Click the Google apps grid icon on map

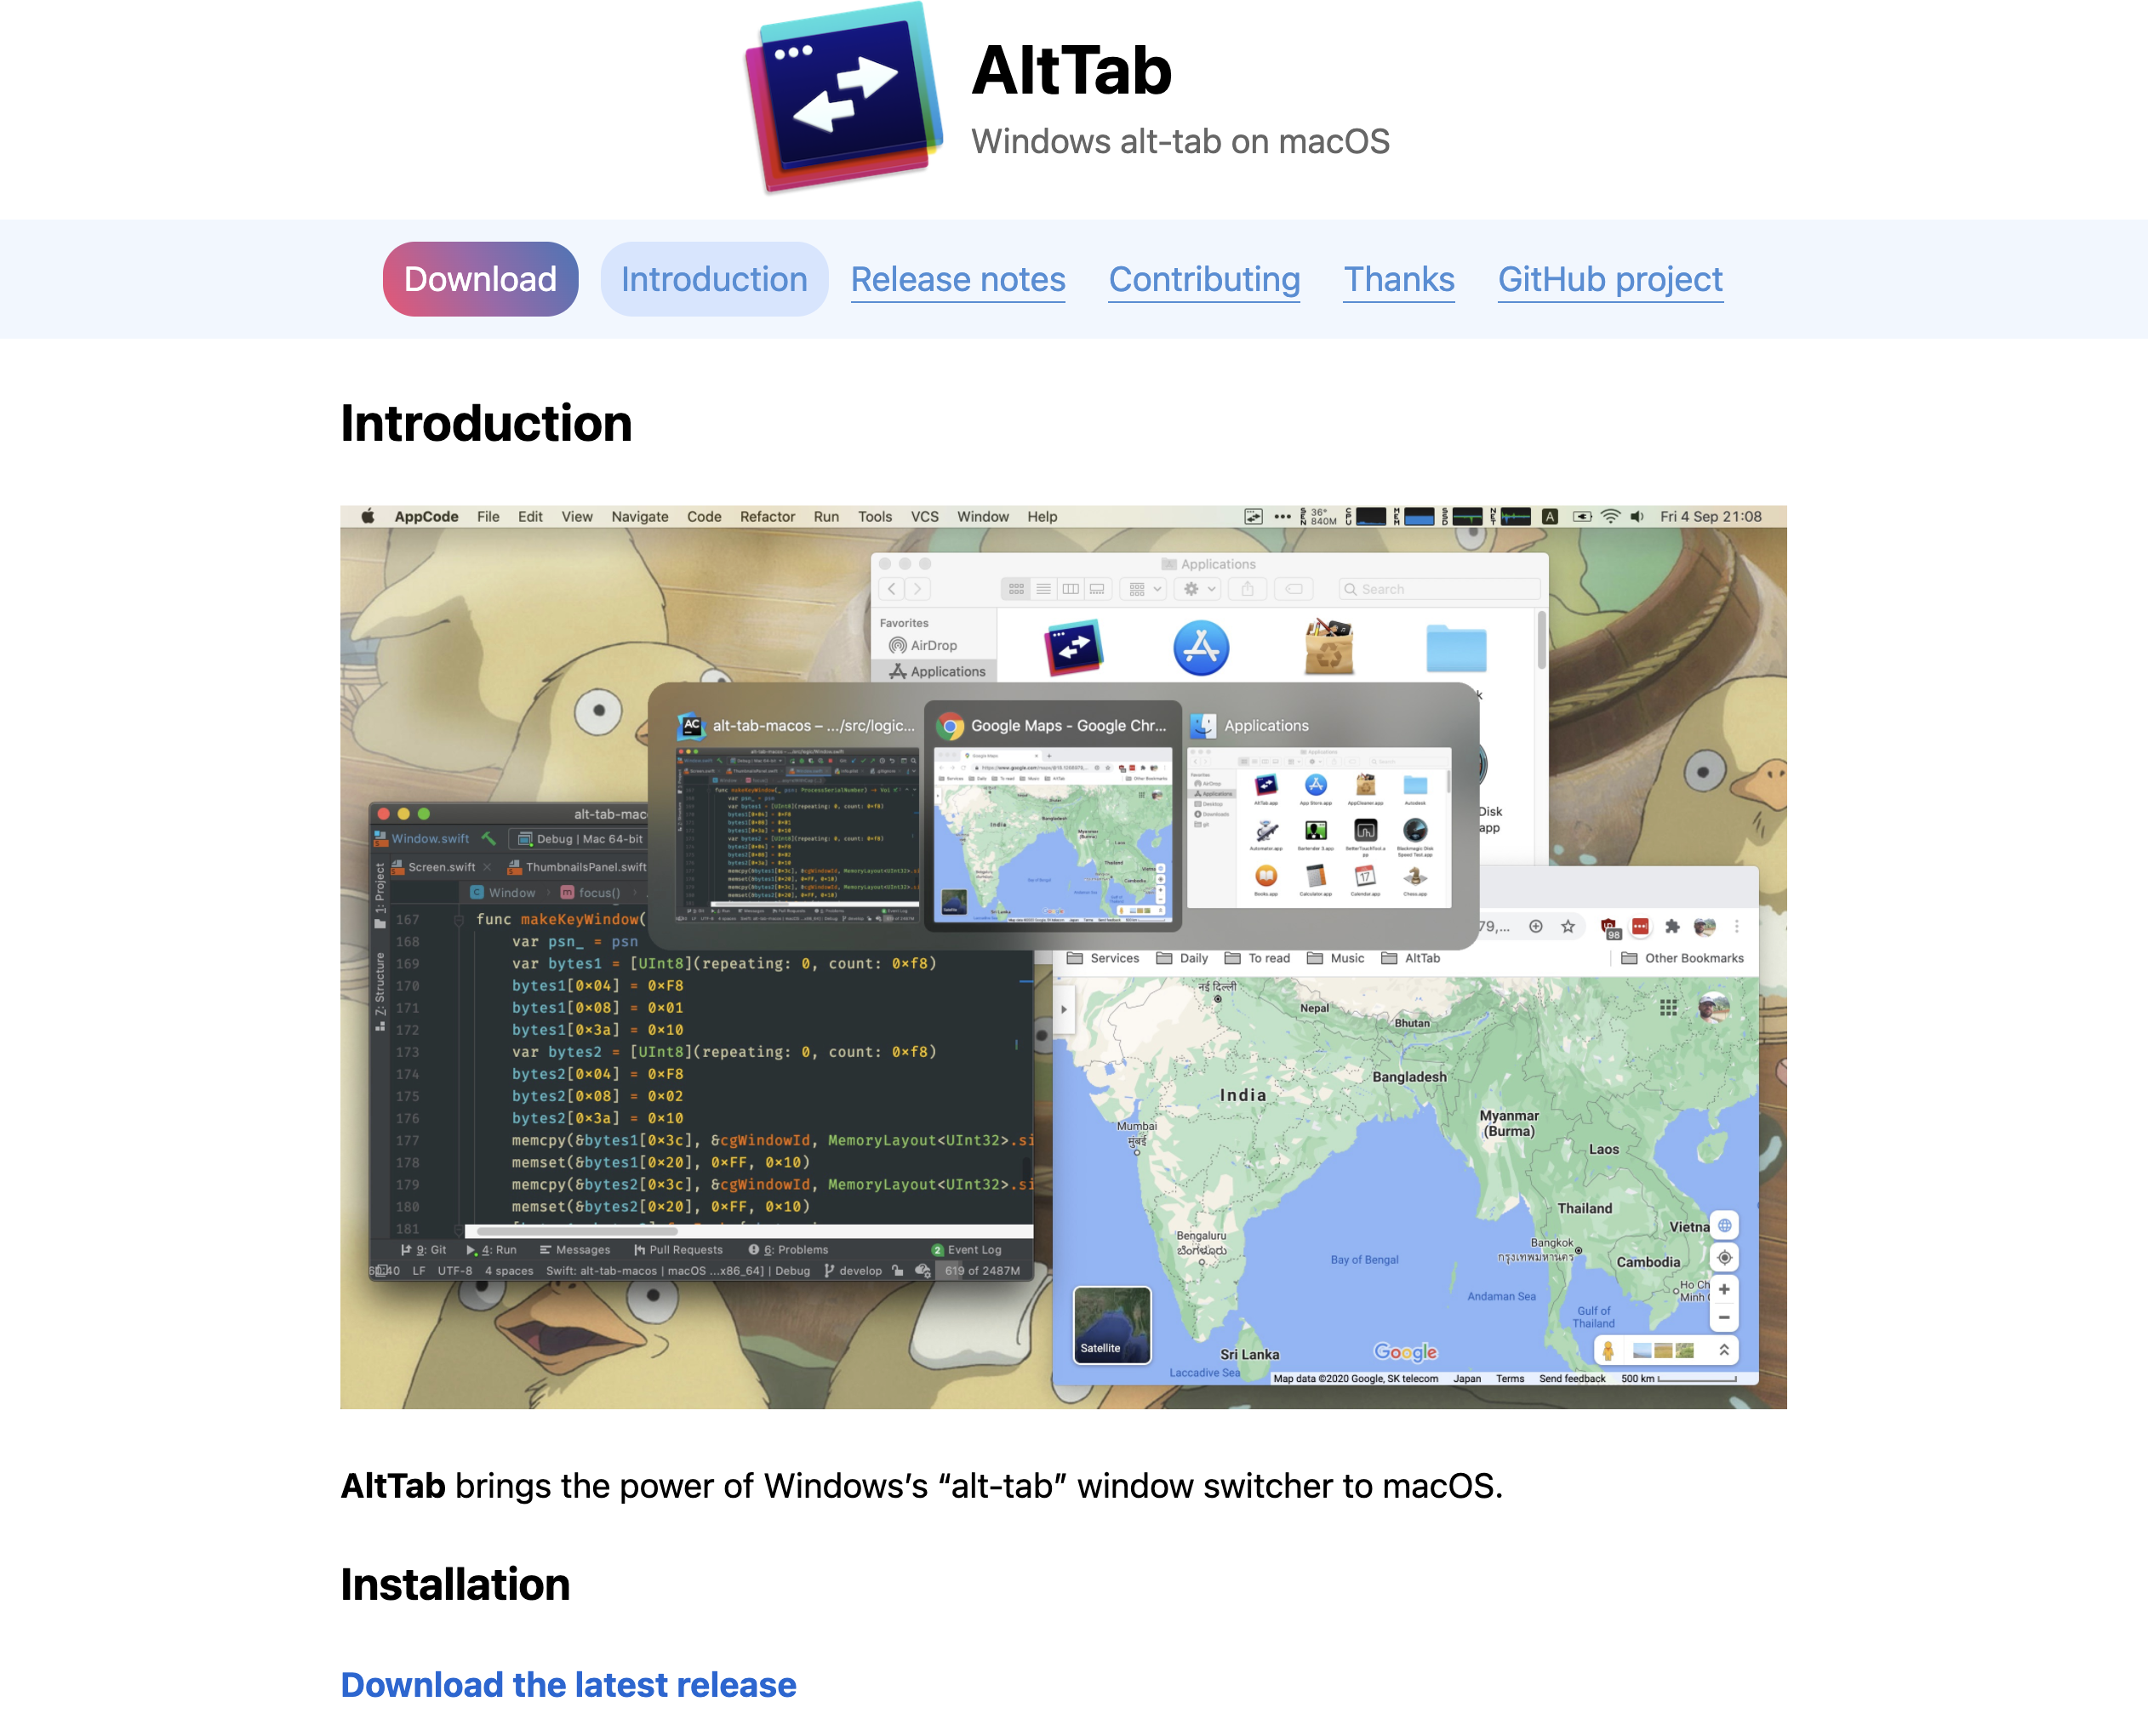point(1668,1008)
